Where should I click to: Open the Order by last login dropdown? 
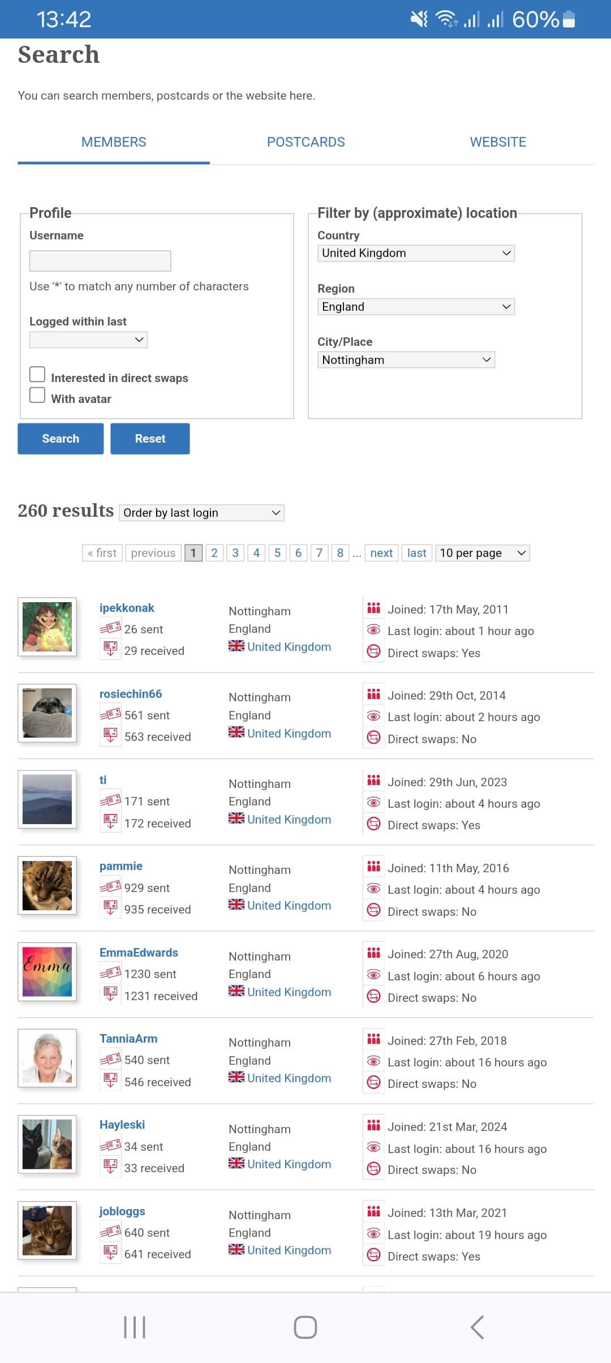pos(201,512)
